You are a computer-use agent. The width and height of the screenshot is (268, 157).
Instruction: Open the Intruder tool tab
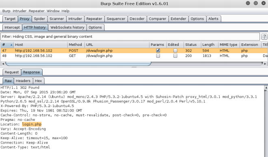pyautogui.click(x=75, y=19)
